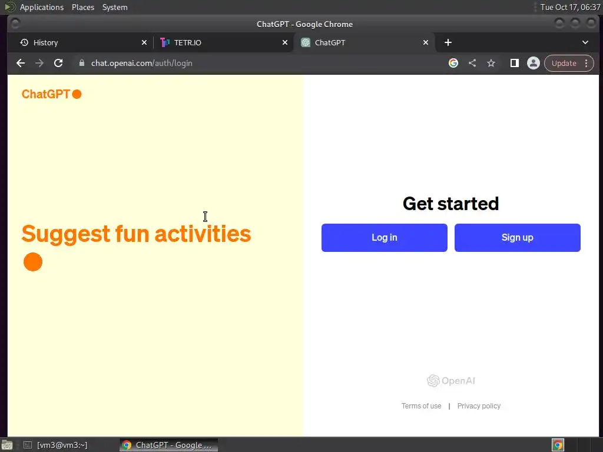Go back to the previous page
603x452 pixels.
[21, 63]
